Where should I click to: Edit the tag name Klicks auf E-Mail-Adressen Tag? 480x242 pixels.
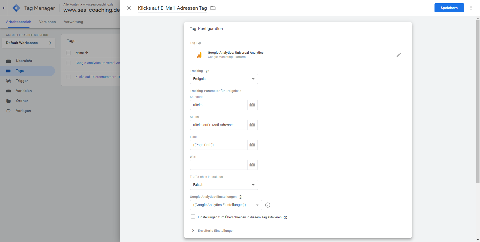pos(172,8)
